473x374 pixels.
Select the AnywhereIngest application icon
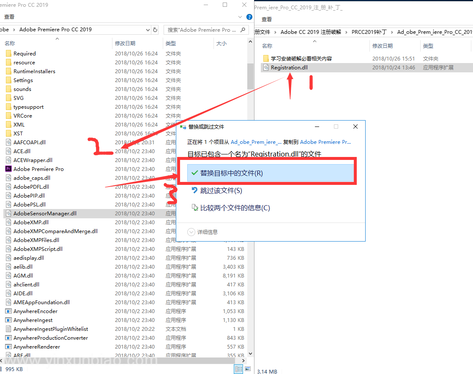coord(8,320)
